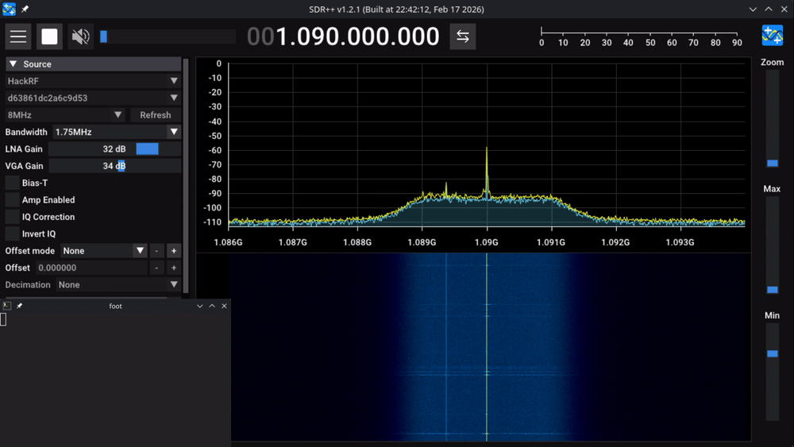Click the plus button beside Offset mode
The width and height of the screenshot is (794, 447).
174,251
